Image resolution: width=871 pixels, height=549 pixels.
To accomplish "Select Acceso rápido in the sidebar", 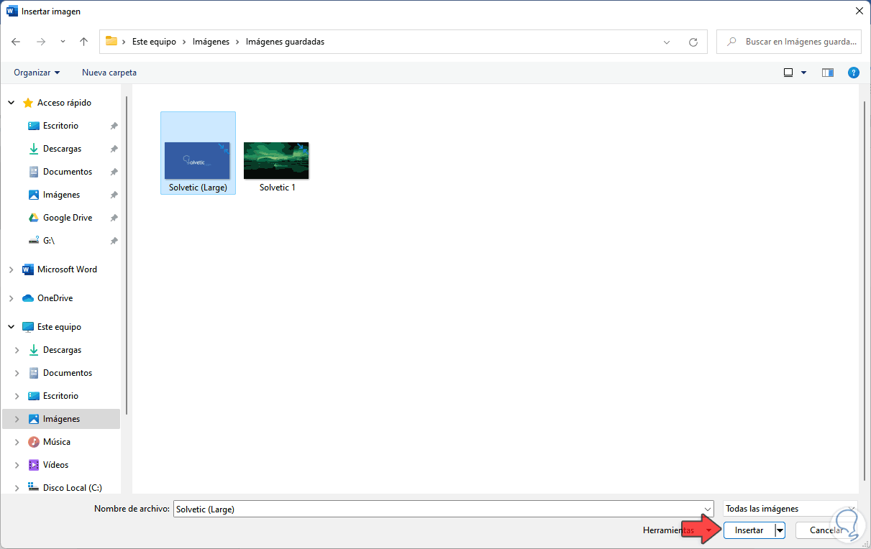I will [x=64, y=103].
